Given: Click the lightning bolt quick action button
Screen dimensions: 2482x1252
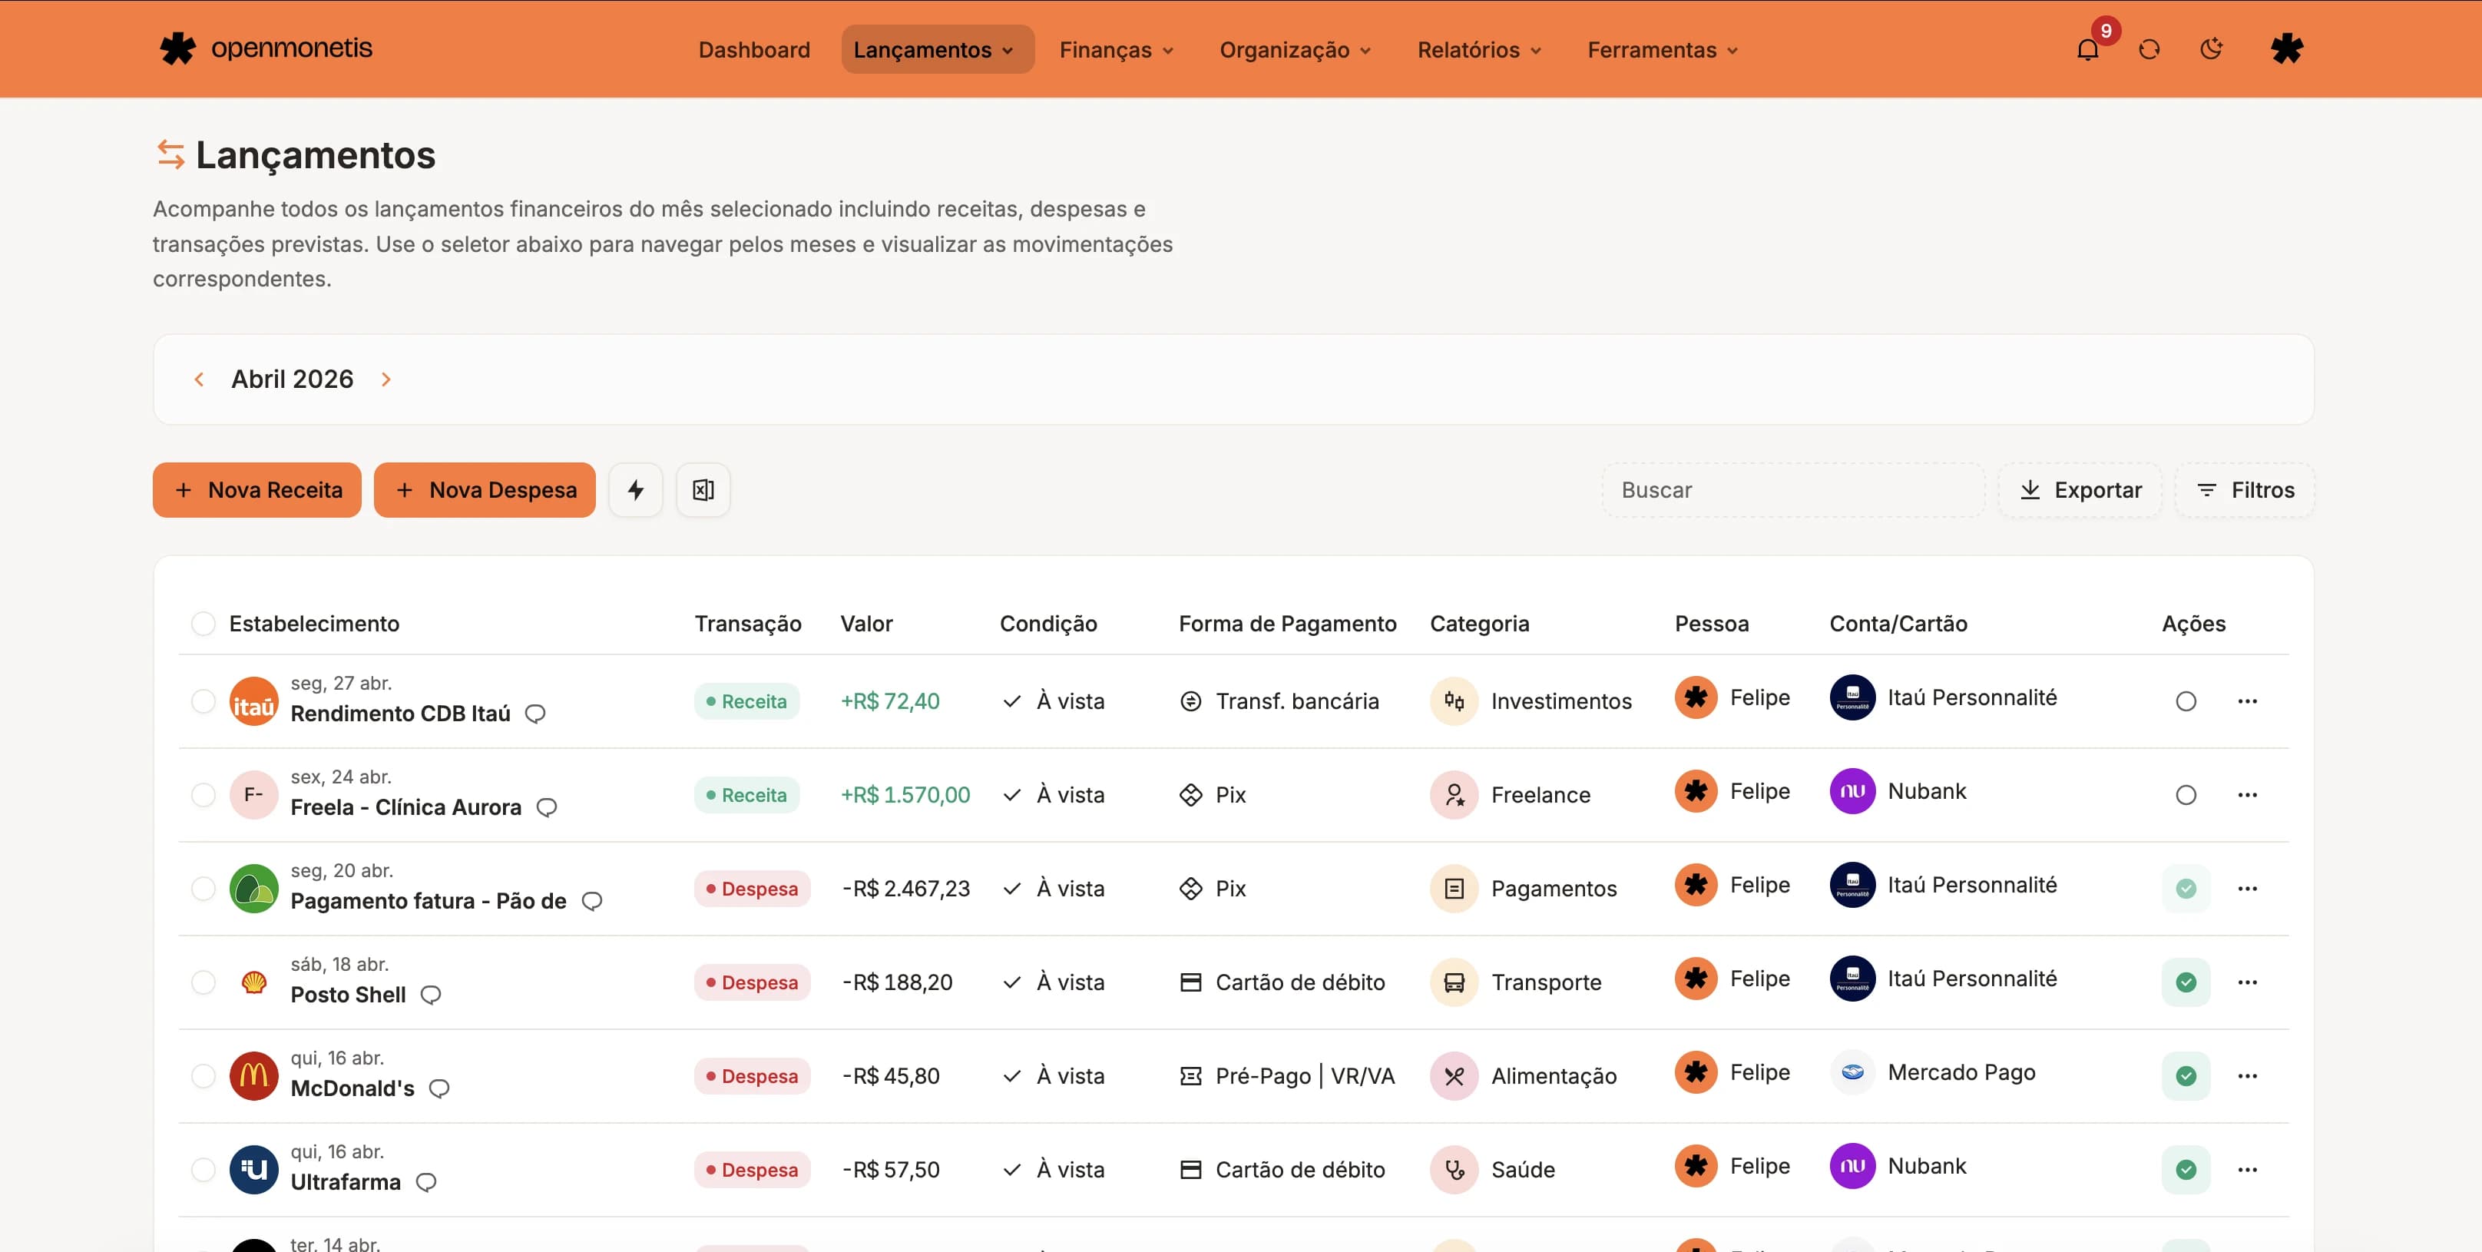Looking at the screenshot, I should coord(636,489).
